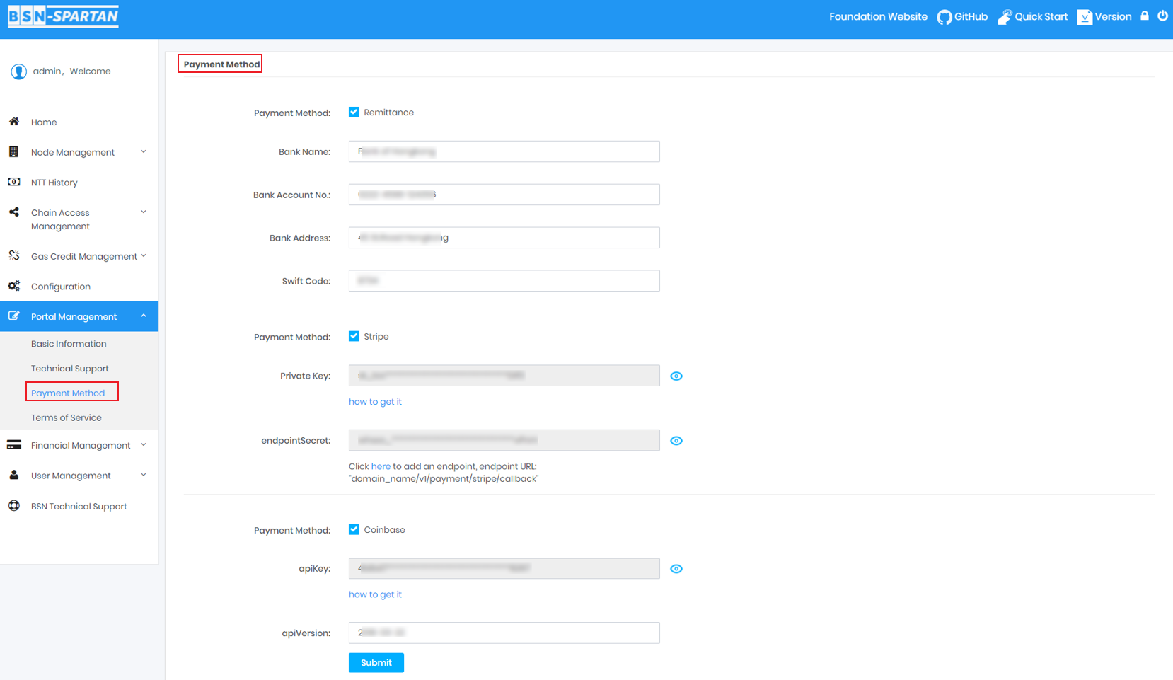Open the apiKey 'how to get it' link
Viewport: 1173px width, 680px height.
coord(375,594)
